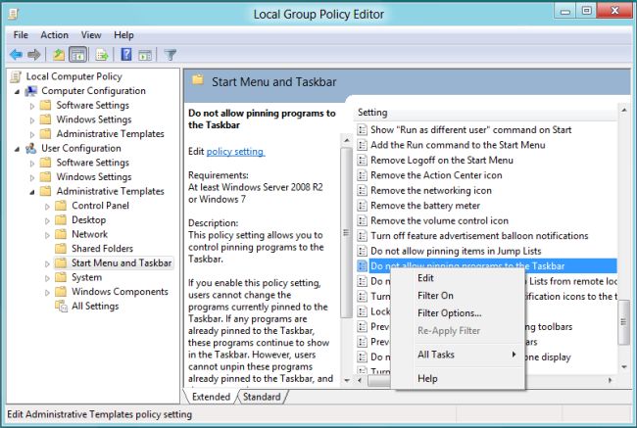Click the folder icon in Start Menu and Taskbar header

point(198,79)
